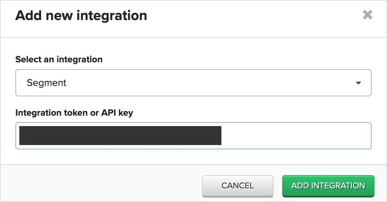Close the Add new integration dialog
The height and width of the screenshot is (202, 387).
[367, 15]
